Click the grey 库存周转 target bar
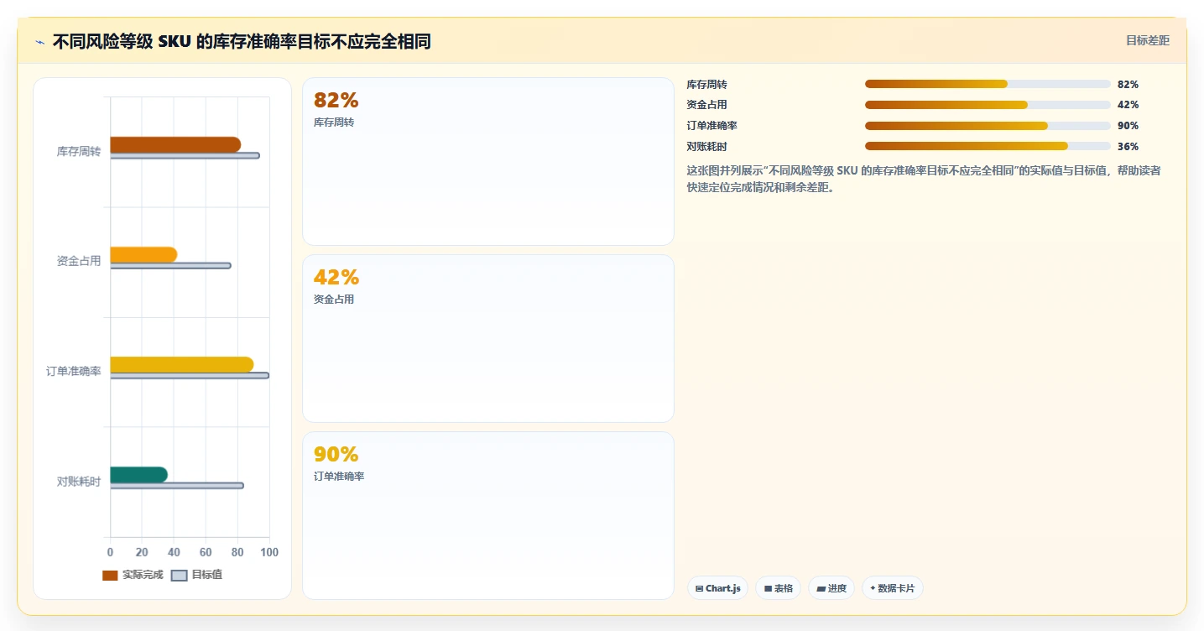 185,155
